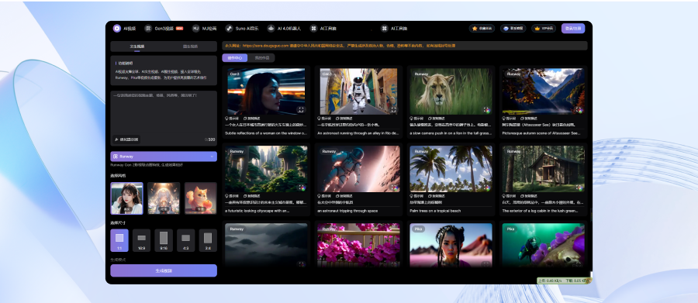This screenshot has width=698, height=303.
Task: Click the chevron on the Runway selector
Action: pos(212,157)
